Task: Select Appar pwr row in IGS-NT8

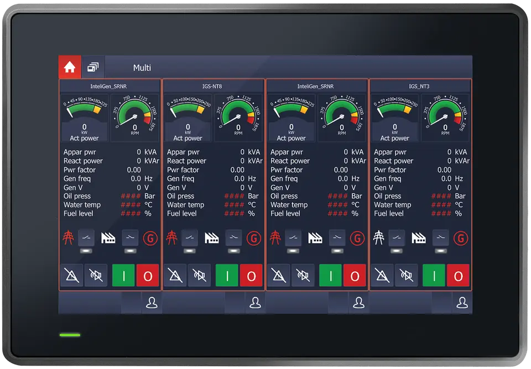Action: (x=214, y=152)
